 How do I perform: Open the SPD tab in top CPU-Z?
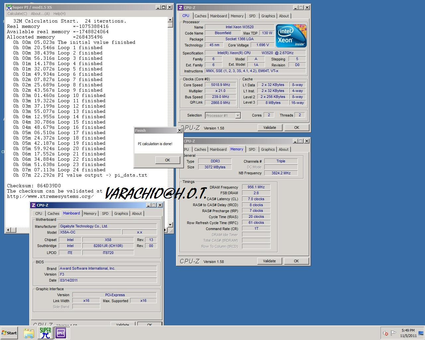click(x=252, y=16)
